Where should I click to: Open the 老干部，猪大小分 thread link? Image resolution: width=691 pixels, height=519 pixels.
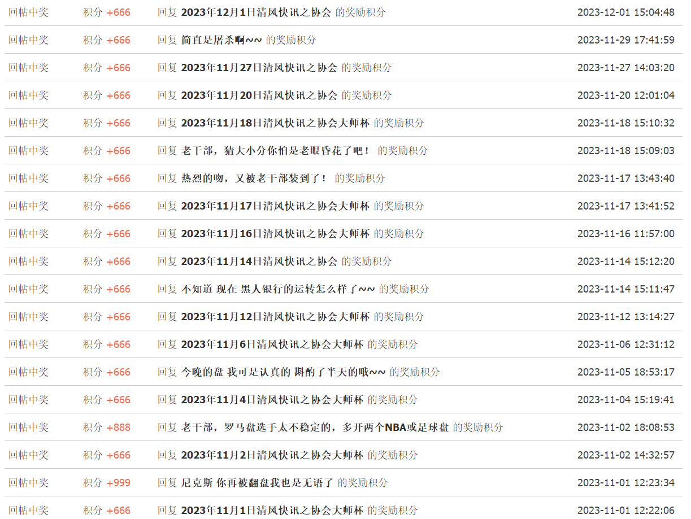click(277, 151)
